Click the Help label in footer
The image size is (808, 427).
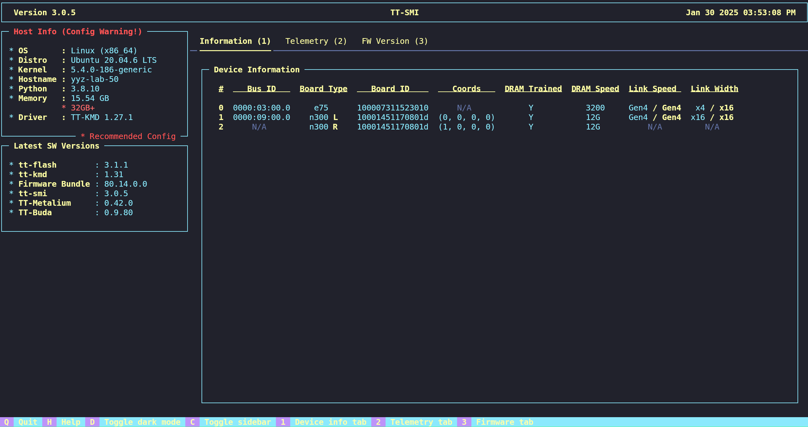(x=71, y=422)
